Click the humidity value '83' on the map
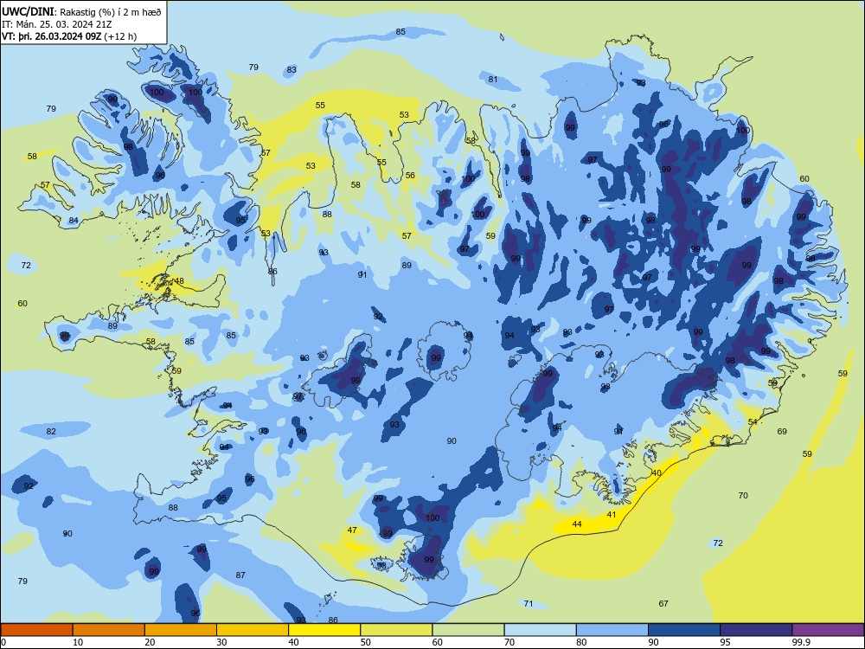The height and width of the screenshot is (649, 865). 292,69
